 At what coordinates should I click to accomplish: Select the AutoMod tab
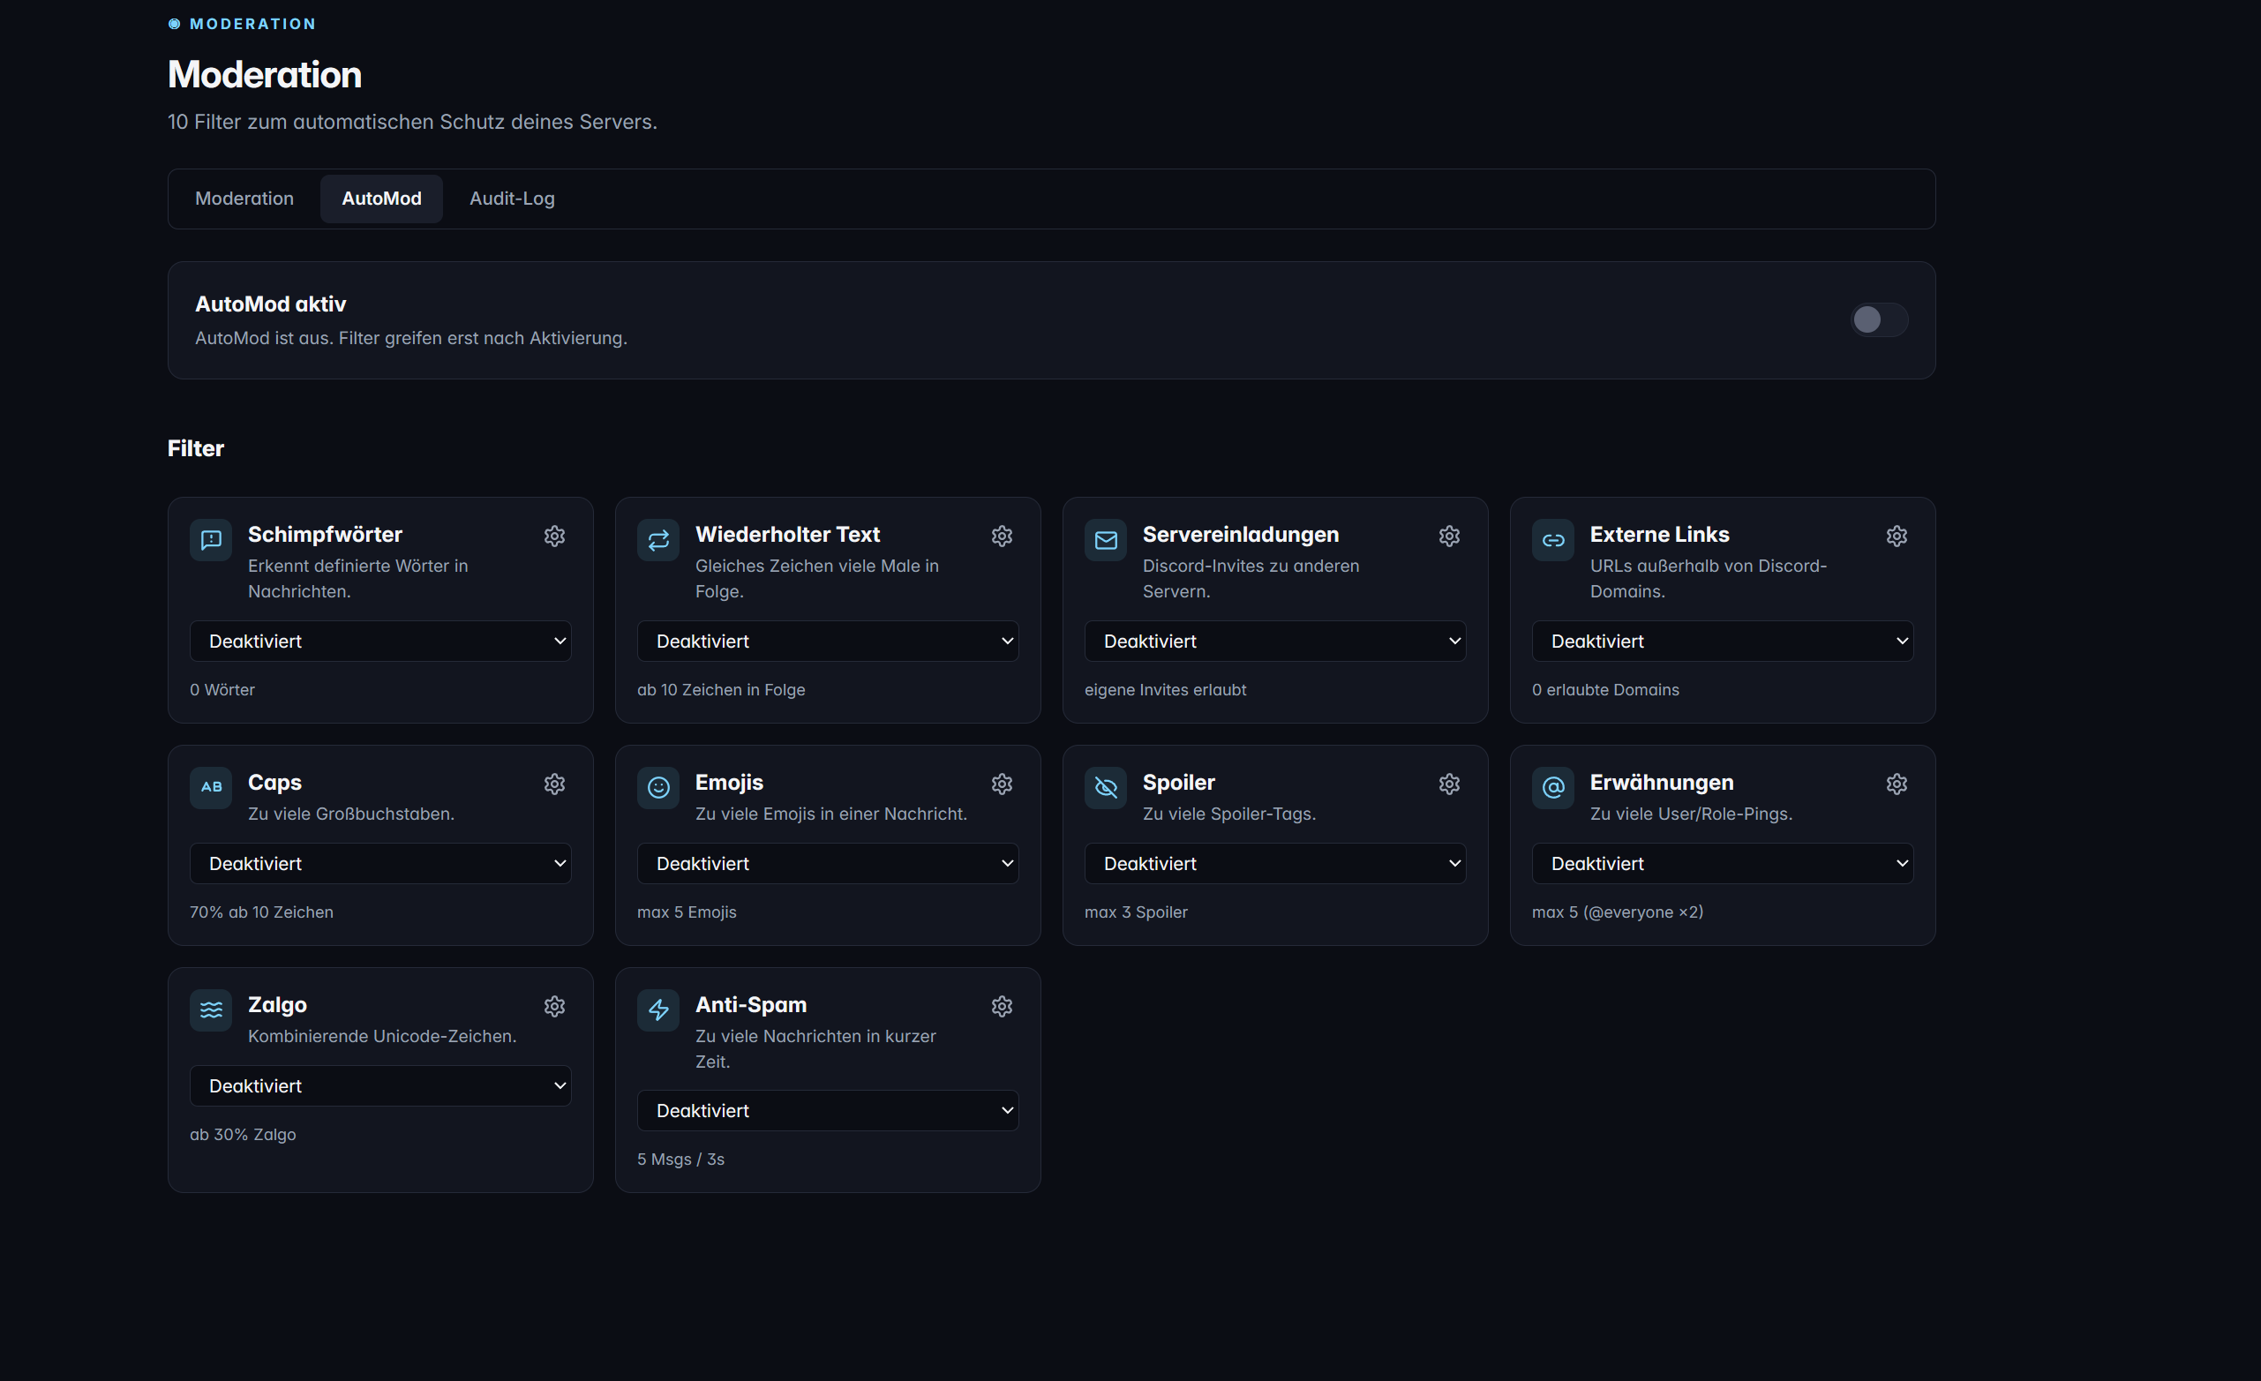click(x=382, y=199)
